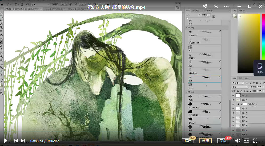This screenshot has width=265, height=146.
Task: Open the 字幕 subtitle settings
Action: [x=223, y=141]
